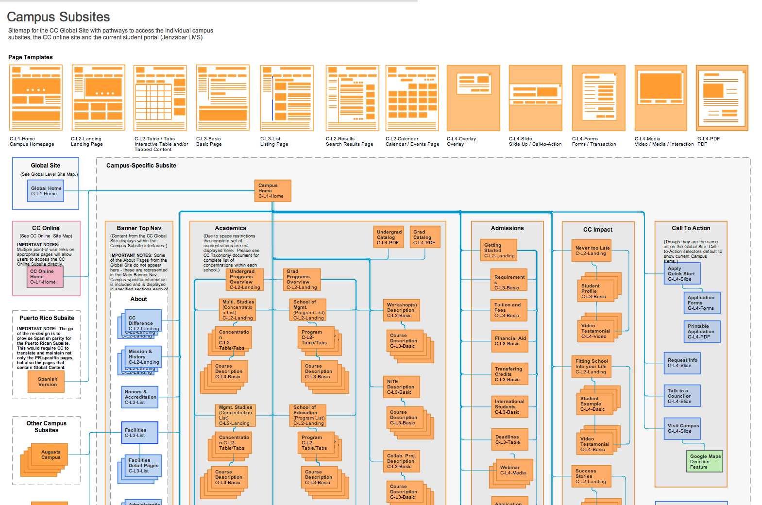Click the C-L4-Slide call-to-action thumbnail

coord(536,98)
